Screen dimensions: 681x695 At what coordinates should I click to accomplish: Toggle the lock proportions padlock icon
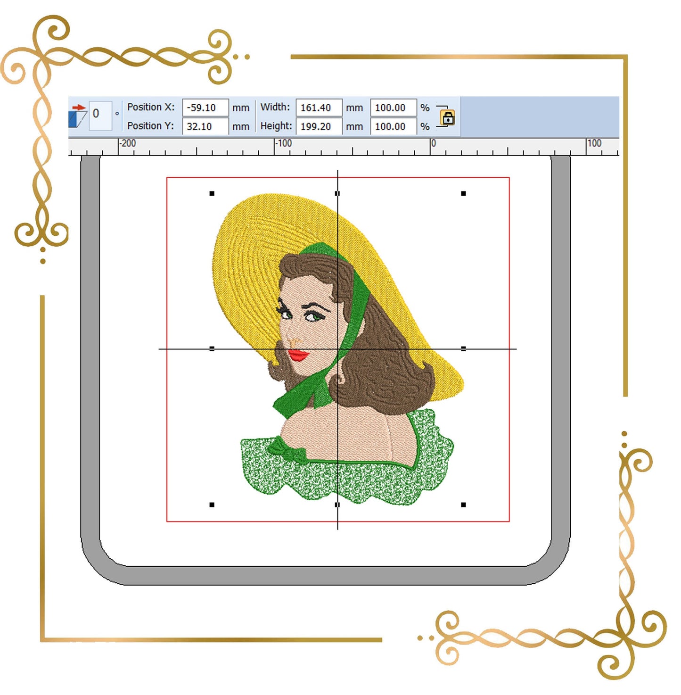pos(447,117)
